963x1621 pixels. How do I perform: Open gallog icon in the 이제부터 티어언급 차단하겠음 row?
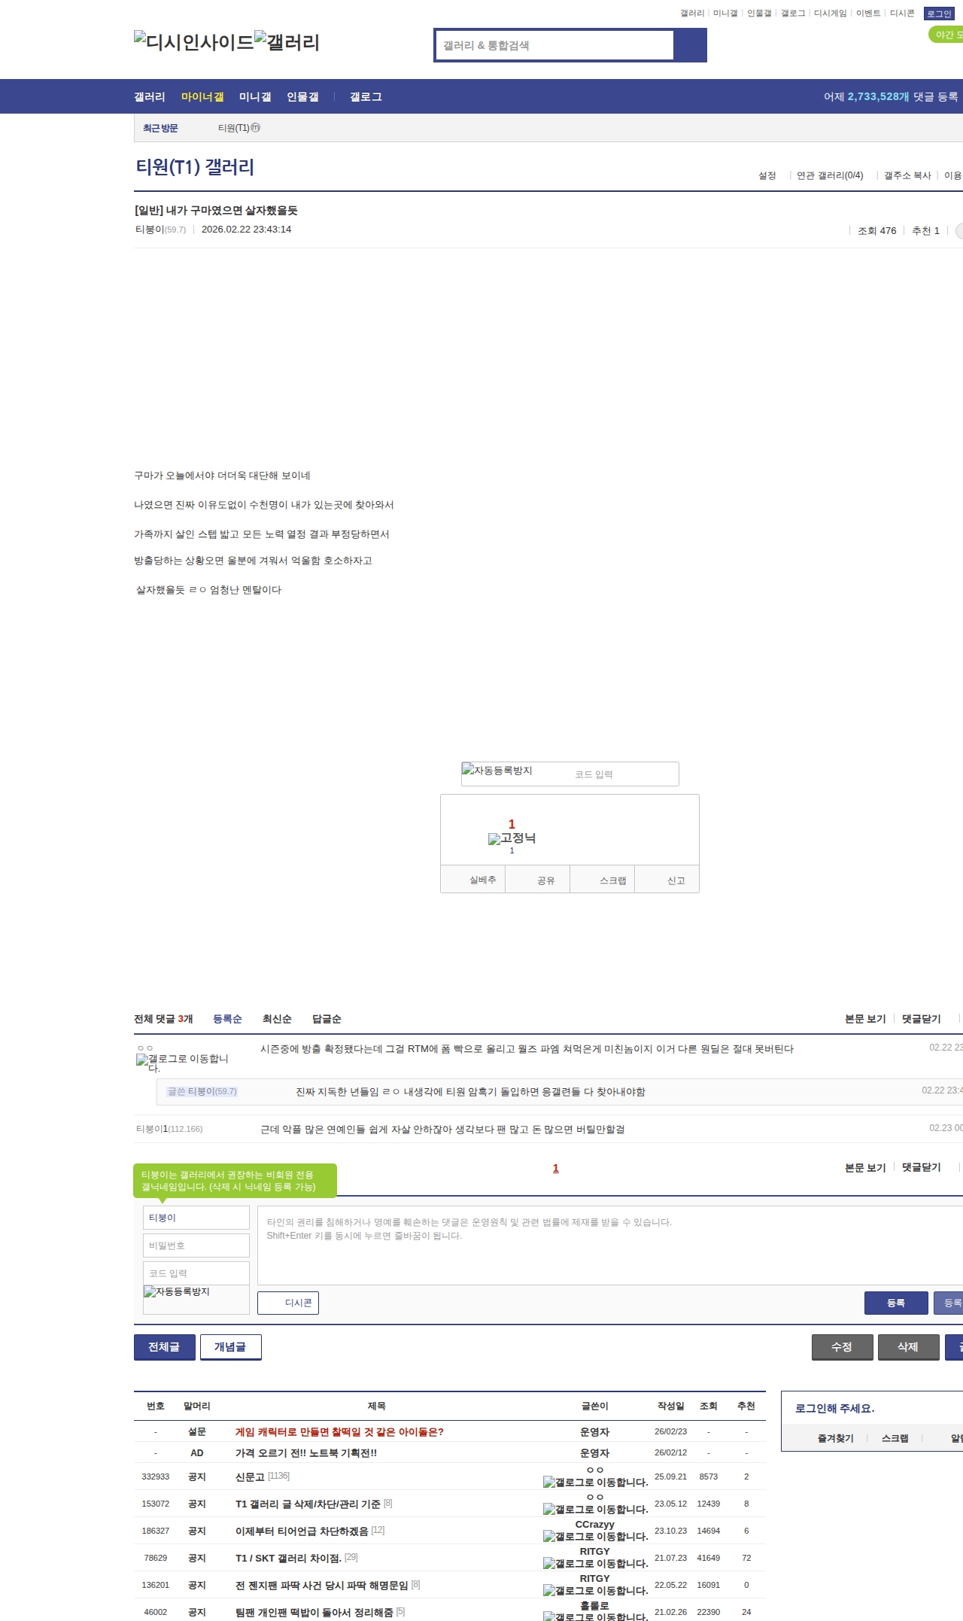(x=595, y=1536)
